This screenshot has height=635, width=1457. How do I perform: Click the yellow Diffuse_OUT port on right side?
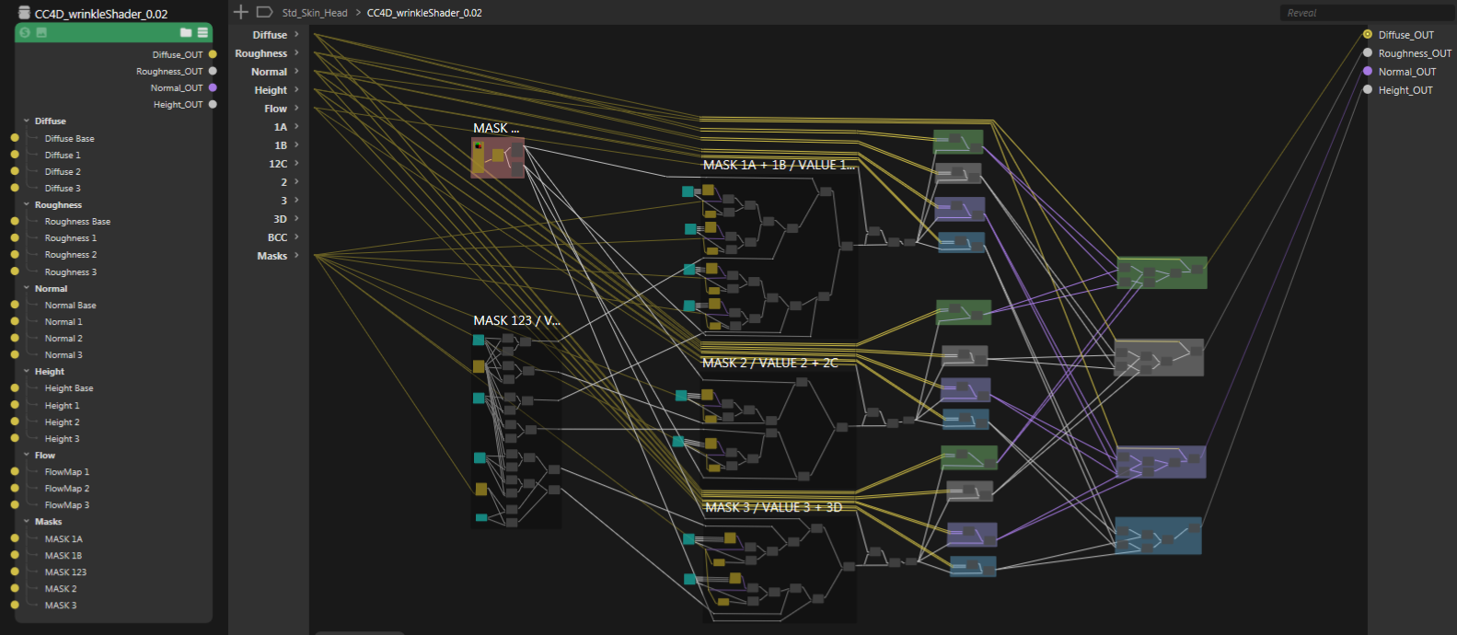pyautogui.click(x=1368, y=34)
